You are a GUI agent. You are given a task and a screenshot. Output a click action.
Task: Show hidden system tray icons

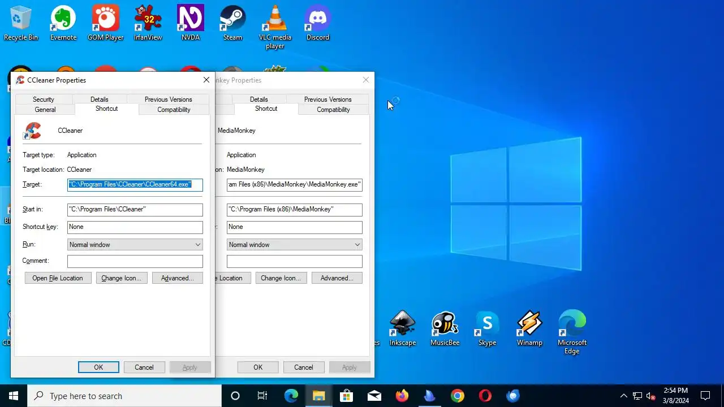click(623, 396)
